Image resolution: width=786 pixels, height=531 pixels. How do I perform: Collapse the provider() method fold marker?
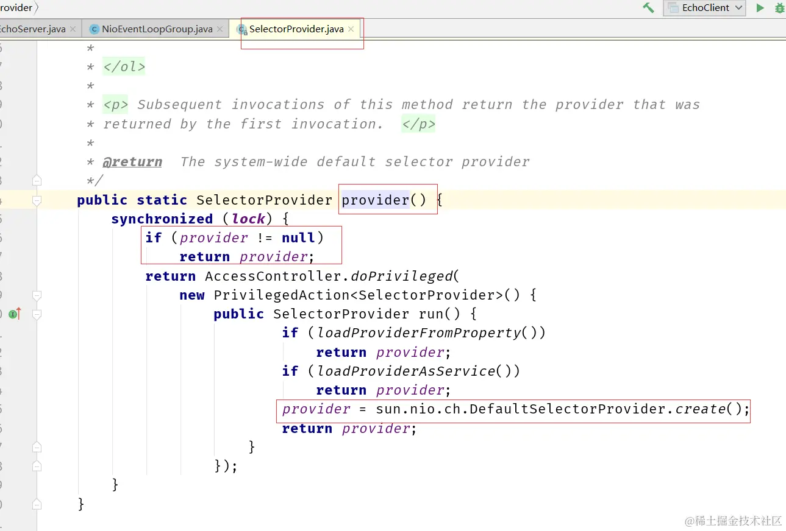click(x=37, y=200)
